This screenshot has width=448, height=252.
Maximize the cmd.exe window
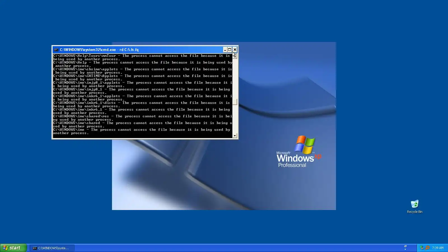click(x=230, y=50)
